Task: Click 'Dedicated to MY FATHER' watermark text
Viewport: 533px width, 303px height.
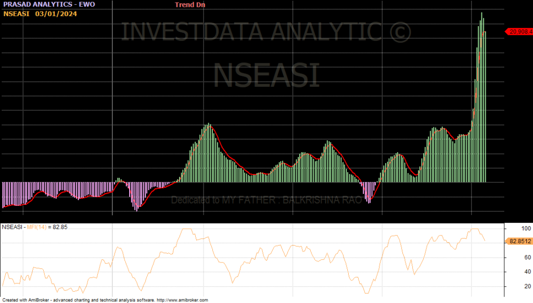Action: [224, 200]
